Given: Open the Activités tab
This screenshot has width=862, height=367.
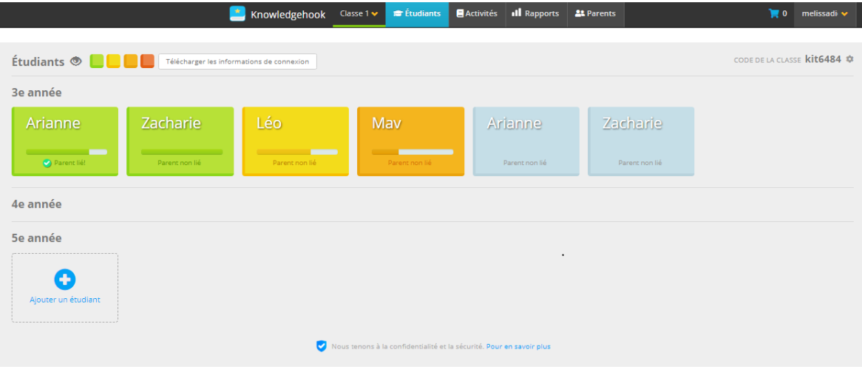Looking at the screenshot, I should pyautogui.click(x=477, y=14).
